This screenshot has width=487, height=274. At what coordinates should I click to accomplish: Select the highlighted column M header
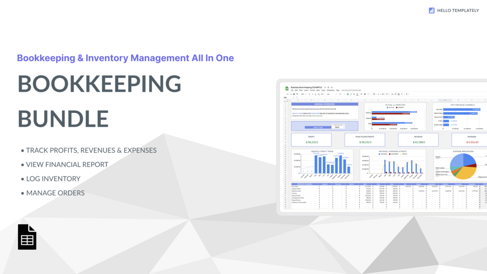click(445, 100)
